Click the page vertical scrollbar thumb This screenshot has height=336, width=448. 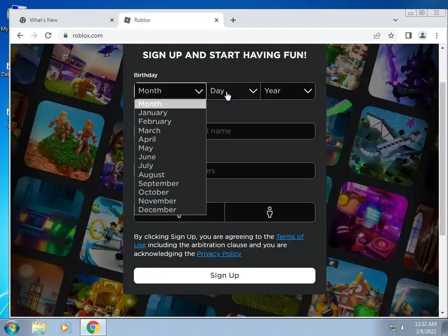tap(443, 158)
